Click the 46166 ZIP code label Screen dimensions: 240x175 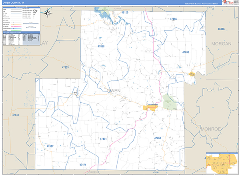tap(221, 29)
